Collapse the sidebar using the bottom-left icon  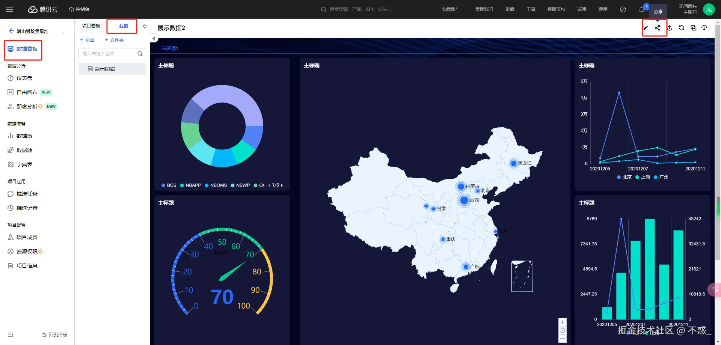pyautogui.click(x=11, y=334)
